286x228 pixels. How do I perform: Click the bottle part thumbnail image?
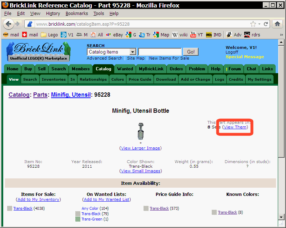tap(141, 131)
